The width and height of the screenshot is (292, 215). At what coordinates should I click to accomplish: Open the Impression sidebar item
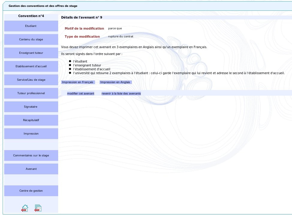[31, 134]
